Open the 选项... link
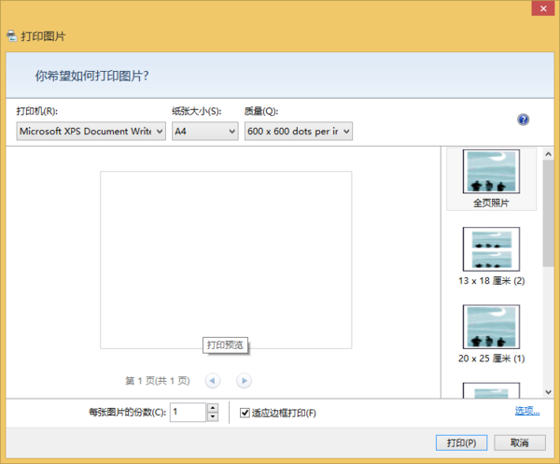 [527, 411]
